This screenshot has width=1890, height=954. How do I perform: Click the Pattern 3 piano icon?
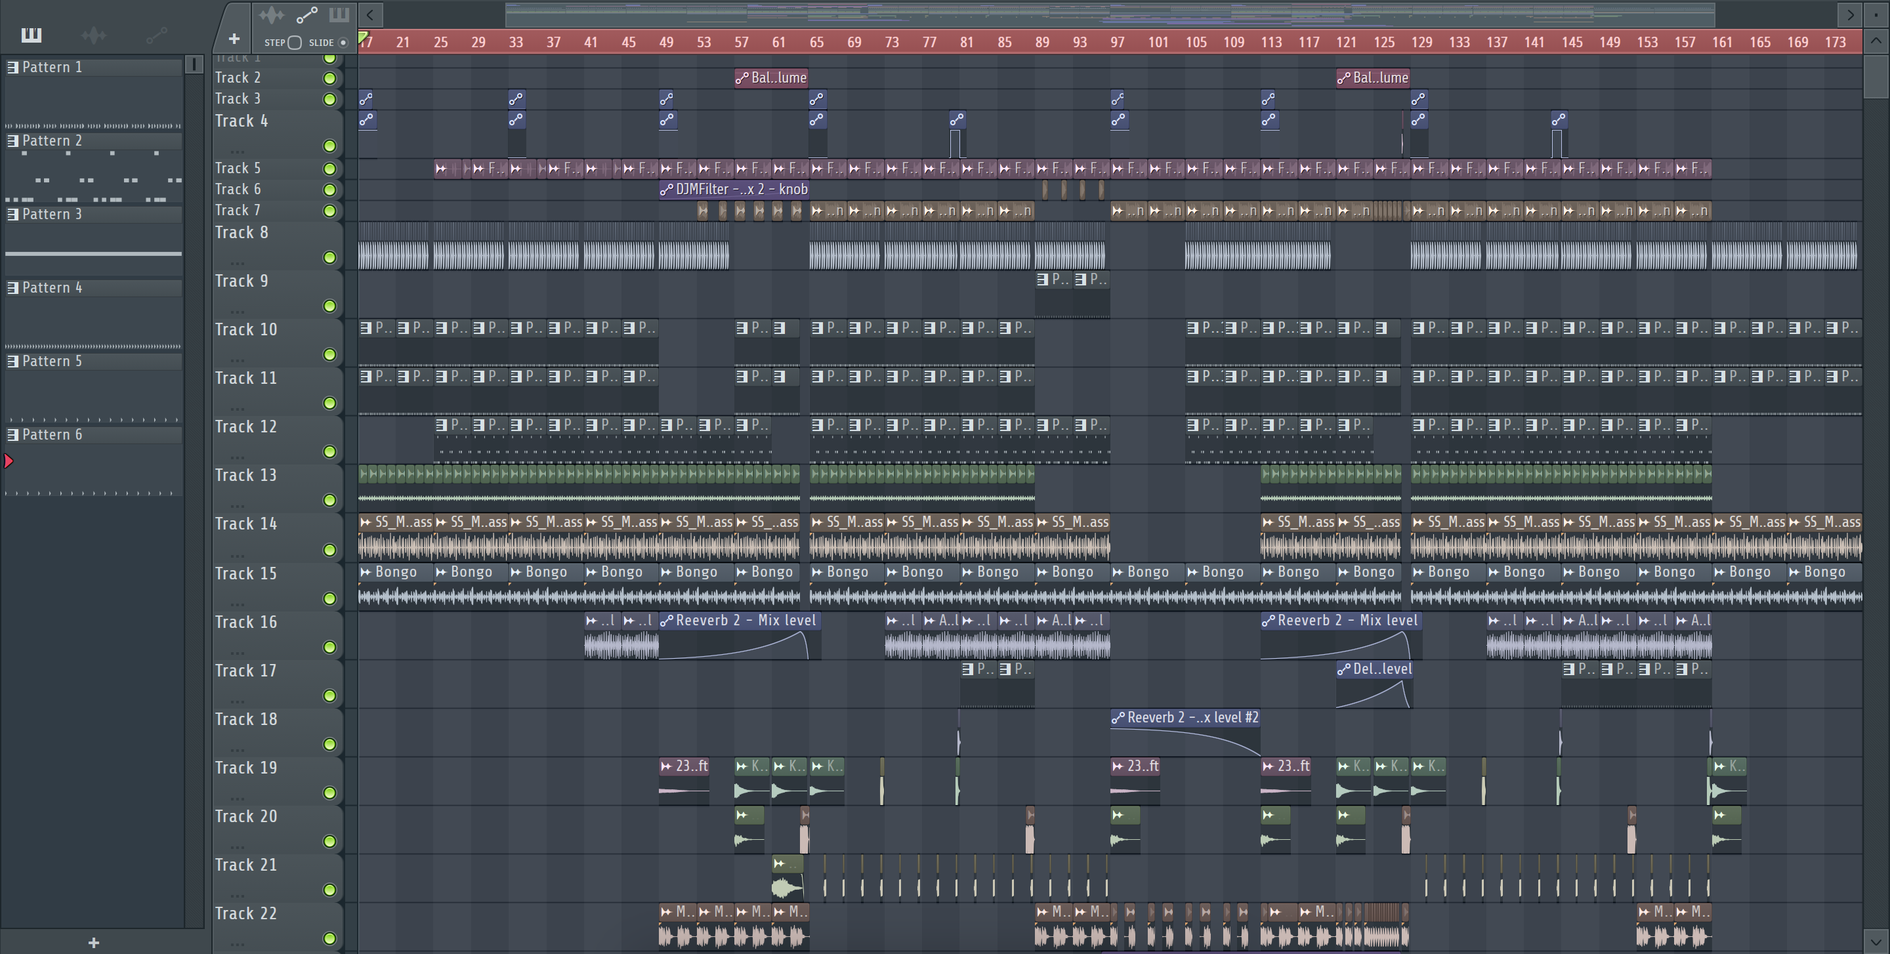point(12,214)
